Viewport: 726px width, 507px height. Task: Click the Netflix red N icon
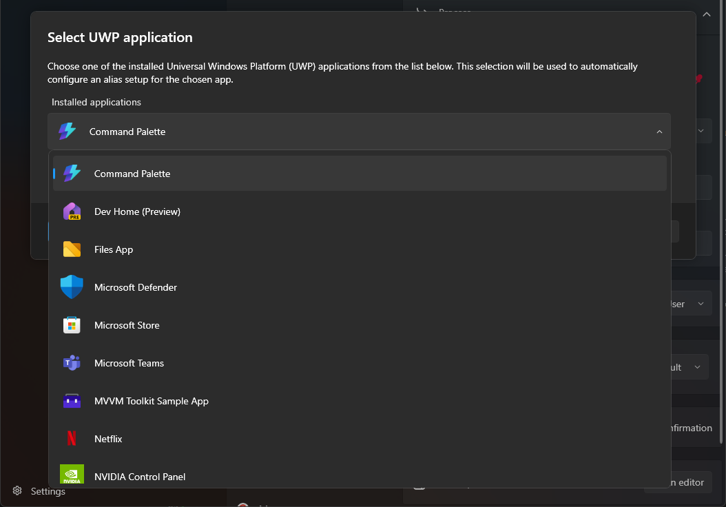72,439
